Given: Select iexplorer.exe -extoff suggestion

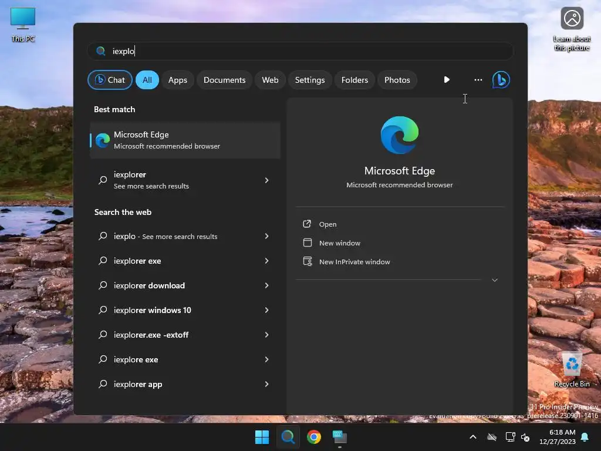Looking at the screenshot, I should [185, 335].
